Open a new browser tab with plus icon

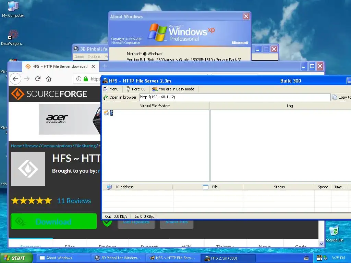click(x=105, y=66)
